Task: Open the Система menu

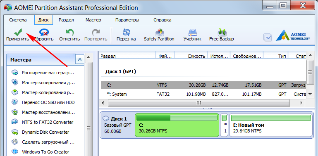Action: click(18, 20)
